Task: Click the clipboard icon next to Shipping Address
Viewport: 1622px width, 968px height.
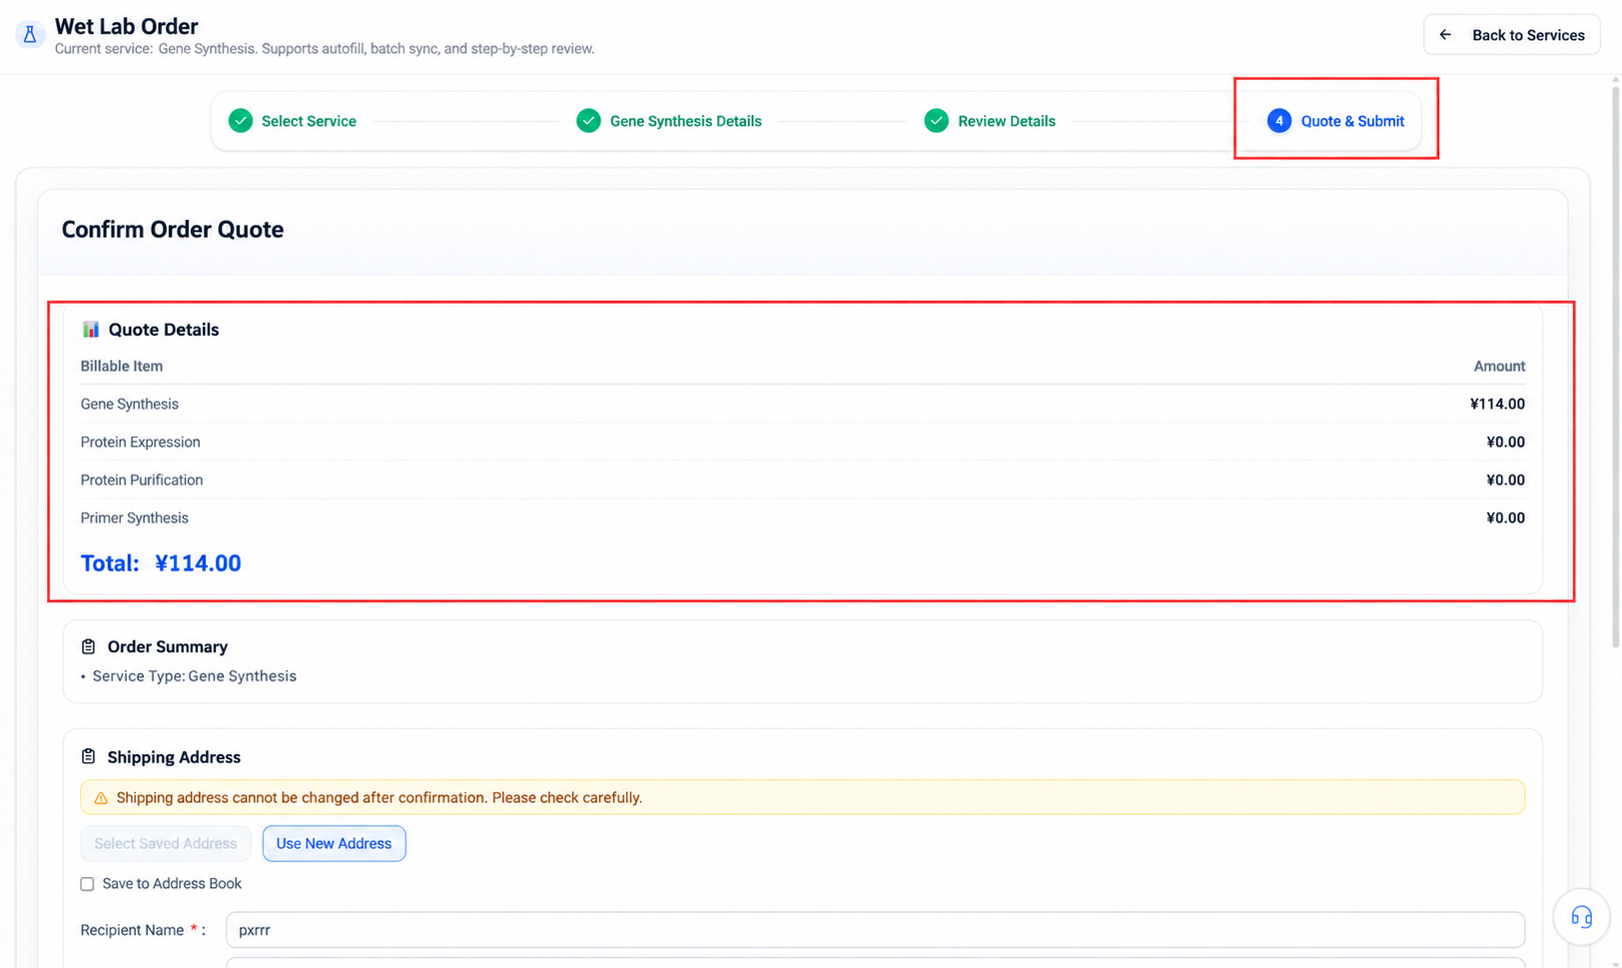Action: (x=89, y=757)
